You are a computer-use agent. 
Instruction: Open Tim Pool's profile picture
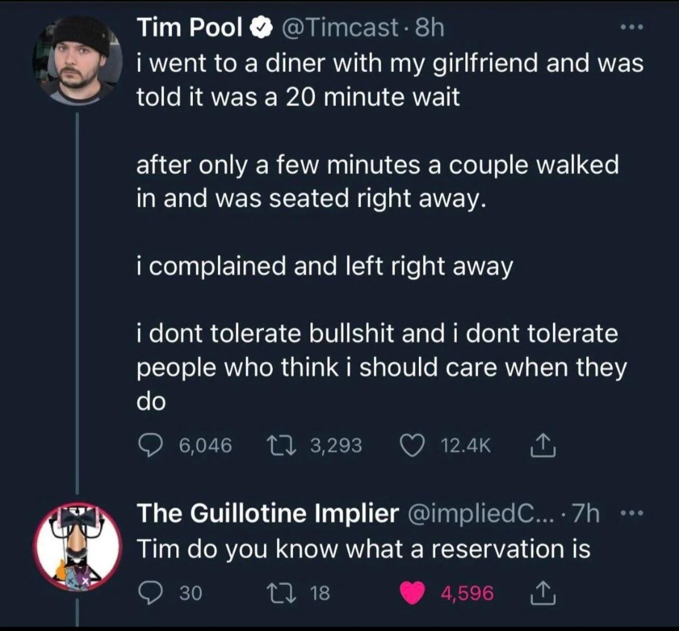(78, 61)
